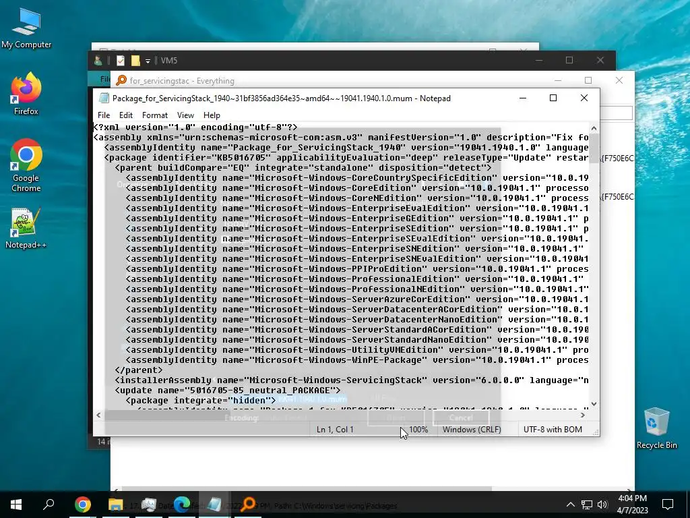The image size is (690, 518).
Task: Click the Everything window title bar icon
Action: point(121,81)
